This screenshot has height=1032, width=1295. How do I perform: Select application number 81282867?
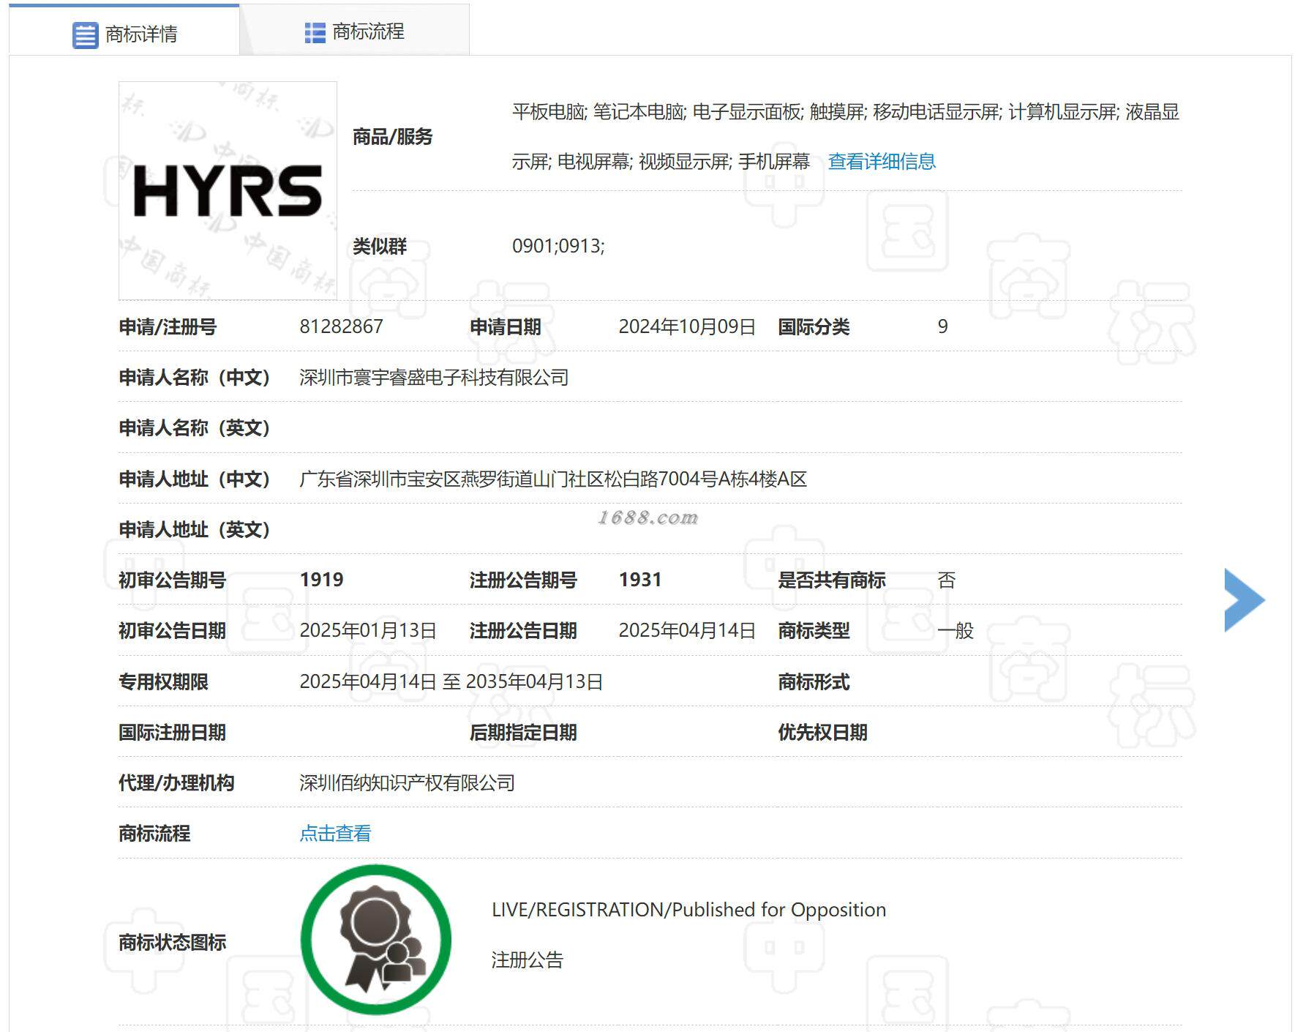click(341, 326)
